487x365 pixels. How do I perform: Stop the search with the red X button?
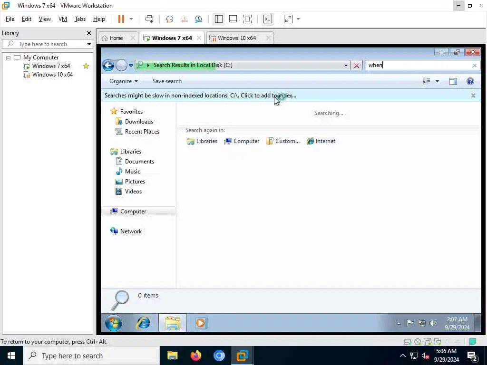pyautogui.click(x=357, y=66)
